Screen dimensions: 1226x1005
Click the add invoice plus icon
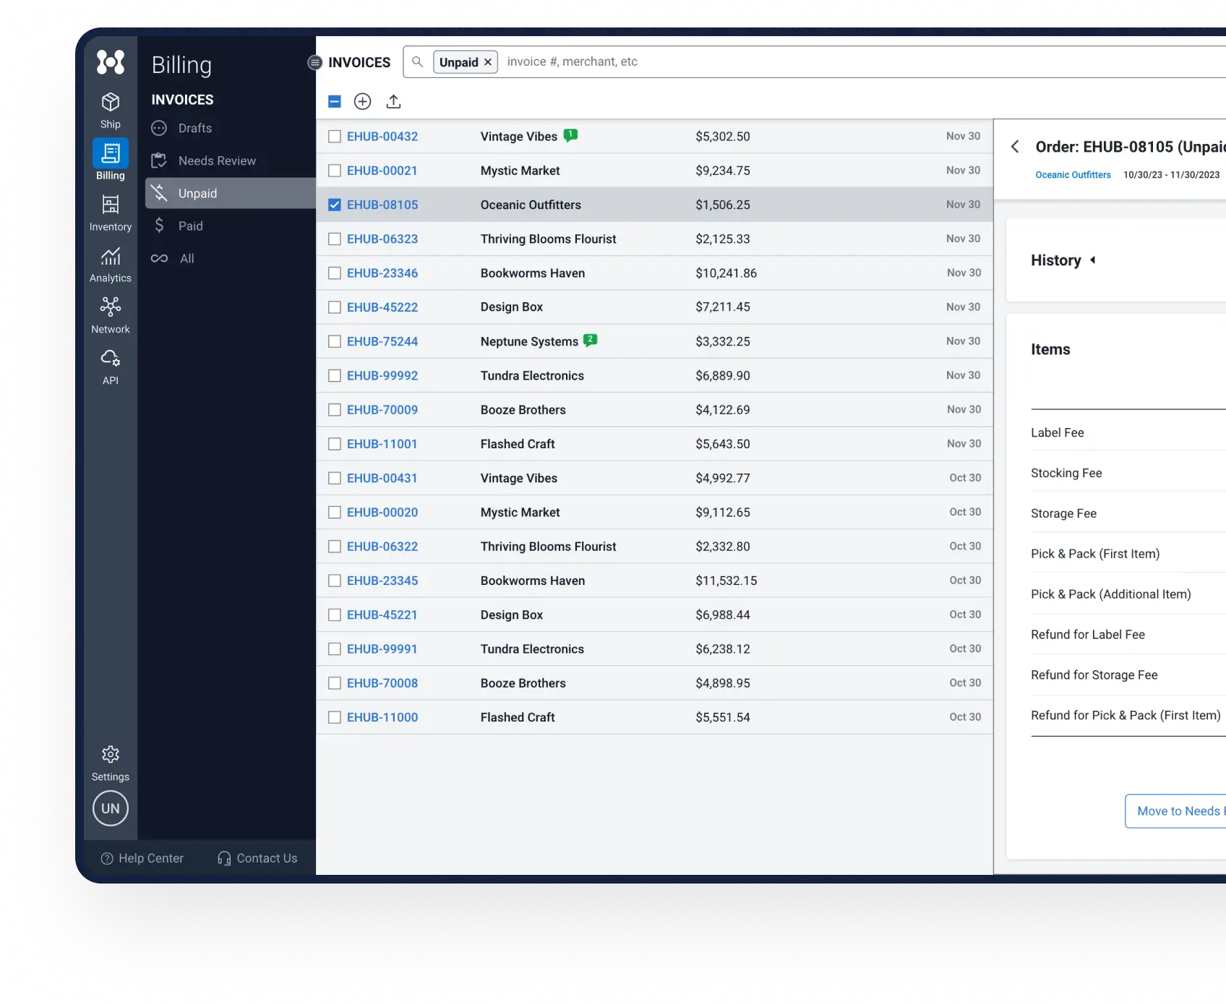[362, 101]
